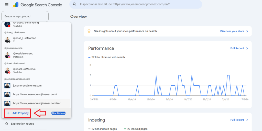Screen dimensions: 262x131
Task: Click the See insights about your site's performance text
Action: (125, 31)
